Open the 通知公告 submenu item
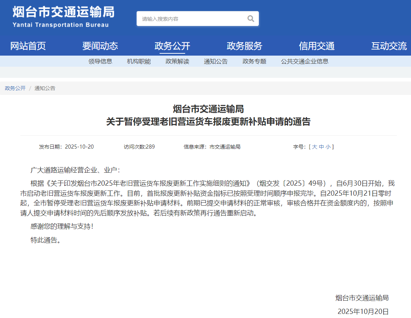This screenshot has width=411, height=318. pos(216,61)
